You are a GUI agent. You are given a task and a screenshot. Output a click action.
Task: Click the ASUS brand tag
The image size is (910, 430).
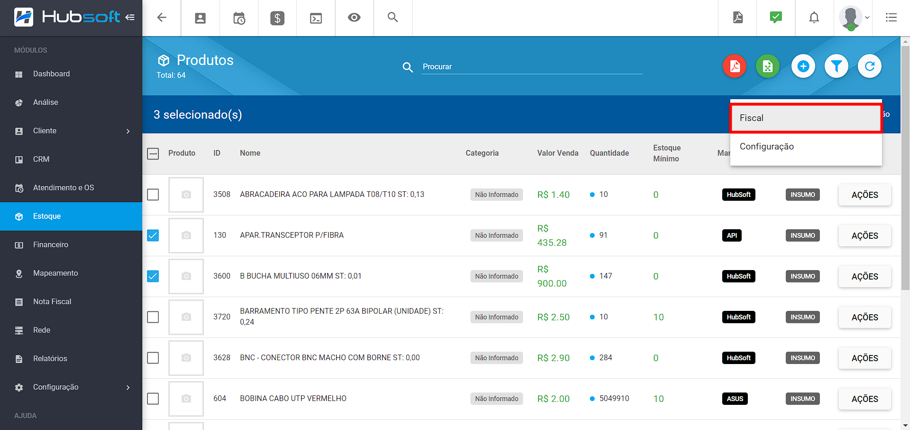pyautogui.click(x=735, y=399)
